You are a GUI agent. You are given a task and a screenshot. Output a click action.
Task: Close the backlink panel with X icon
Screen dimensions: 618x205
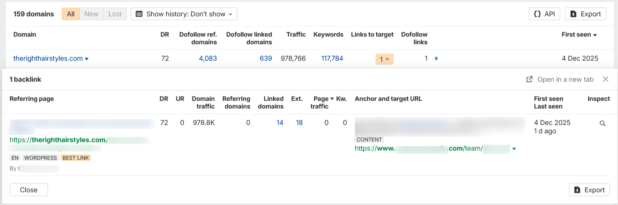(606, 79)
